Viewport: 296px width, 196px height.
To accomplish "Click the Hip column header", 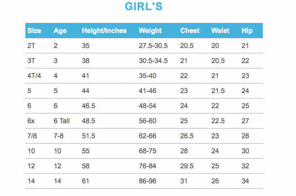I will tap(247, 31).
